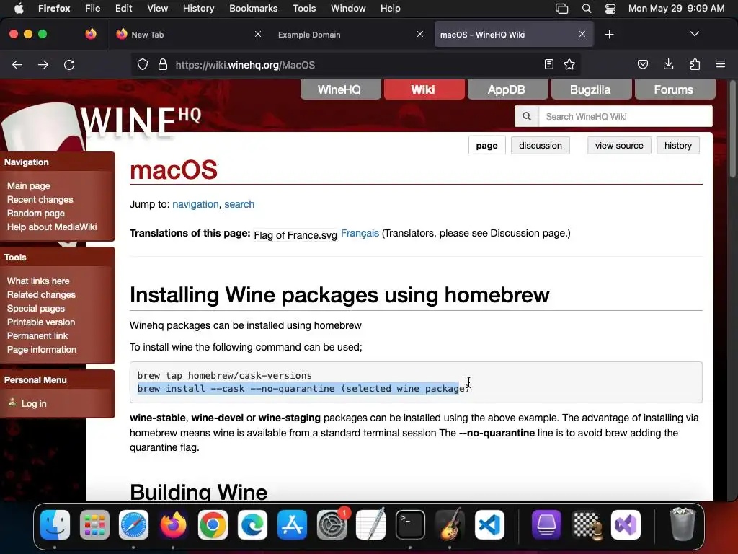738x554 pixels.
Task: Open the Firefox File menu
Action: point(92,9)
